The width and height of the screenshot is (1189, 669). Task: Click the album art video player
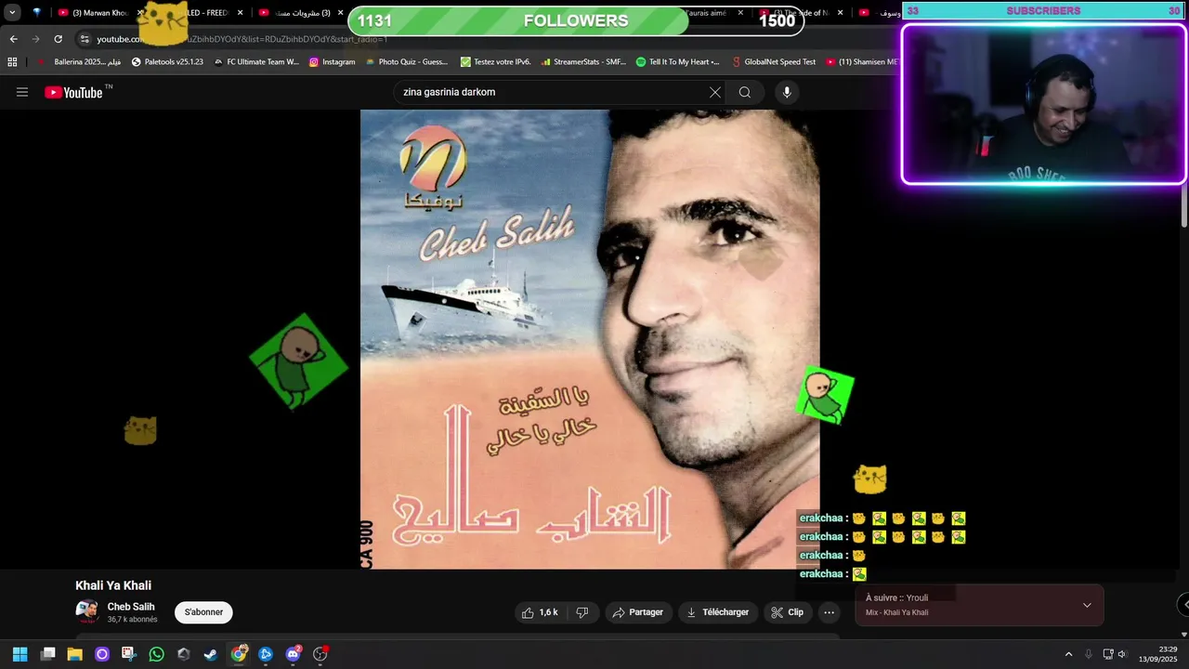[x=590, y=339]
